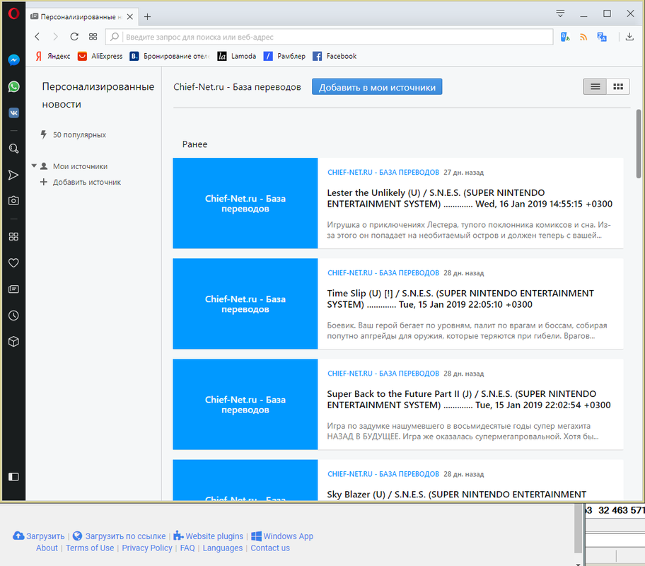Open Languages link in footer
The image size is (645, 566).
[x=223, y=548]
